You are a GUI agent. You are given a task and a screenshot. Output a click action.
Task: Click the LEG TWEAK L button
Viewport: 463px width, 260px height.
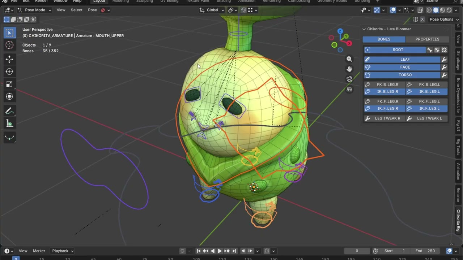click(x=427, y=118)
